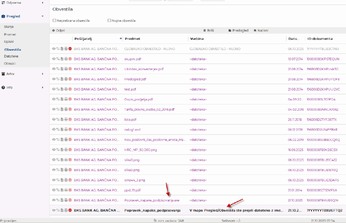Click the eye icon in the skupini.pdf row
Screen dimensions: 346x223
pos(54,59)
